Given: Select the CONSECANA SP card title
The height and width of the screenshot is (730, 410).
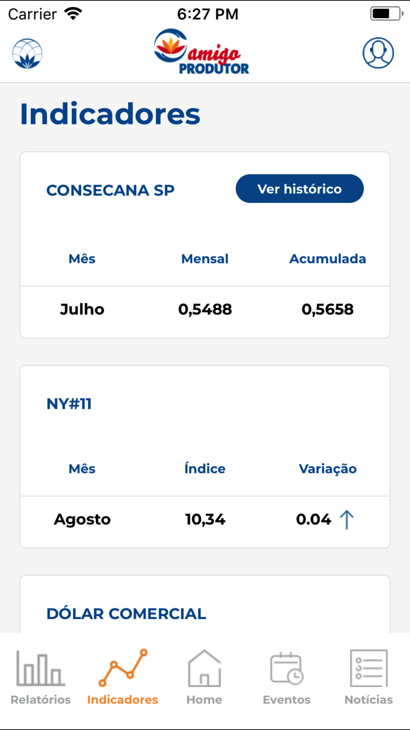Looking at the screenshot, I should [110, 190].
